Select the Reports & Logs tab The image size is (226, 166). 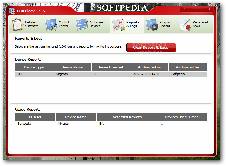pyautogui.click(x=127, y=24)
